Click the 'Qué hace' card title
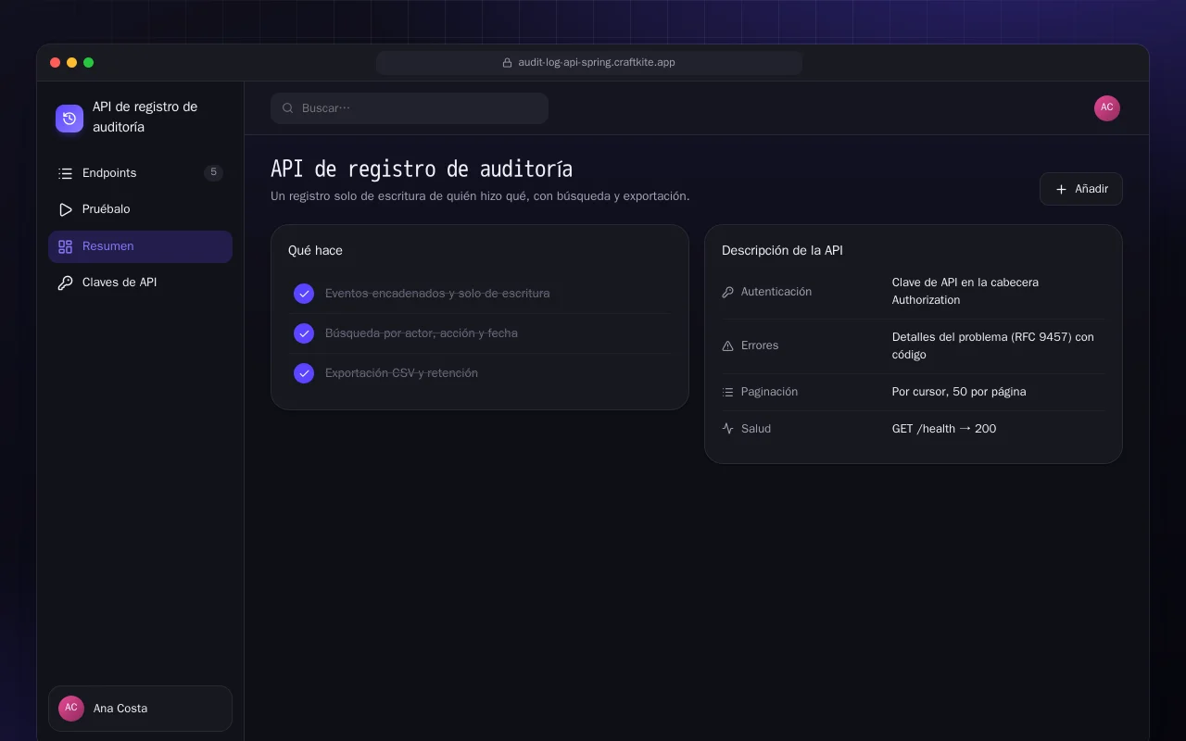Viewport: 1186px width, 741px height. click(315, 250)
